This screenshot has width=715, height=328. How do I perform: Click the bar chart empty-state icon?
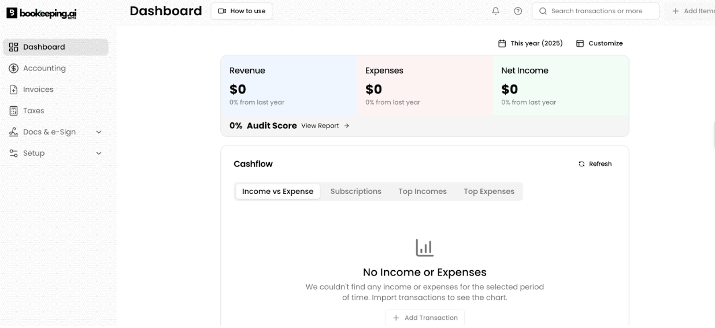[x=425, y=248]
